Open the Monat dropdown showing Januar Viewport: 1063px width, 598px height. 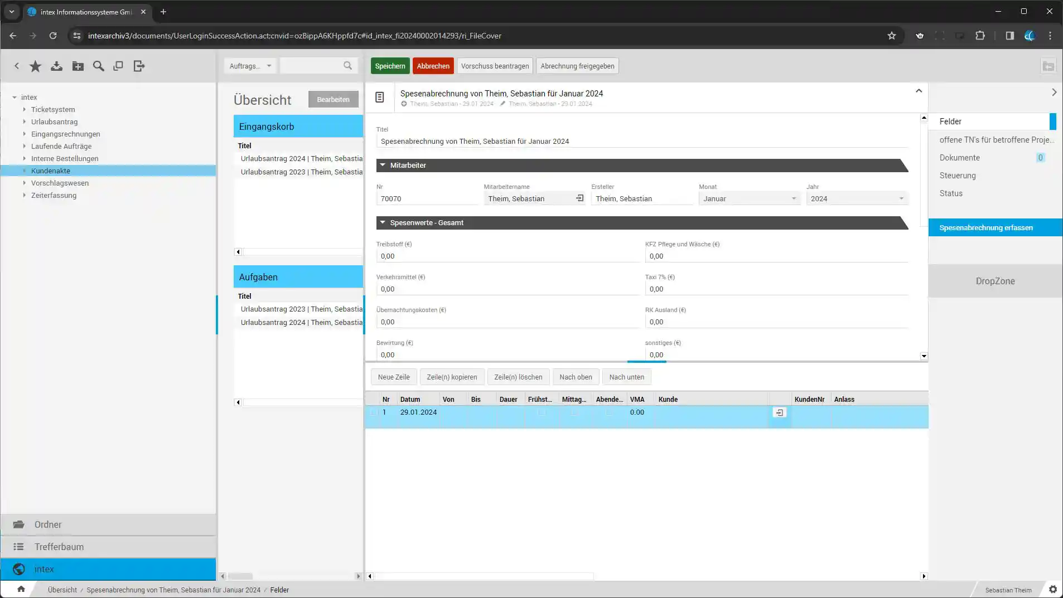748,199
